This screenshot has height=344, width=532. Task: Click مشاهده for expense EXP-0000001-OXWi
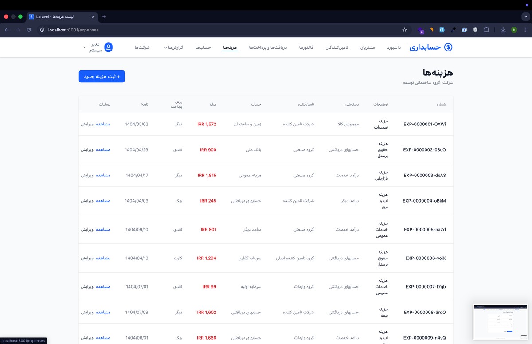click(103, 124)
